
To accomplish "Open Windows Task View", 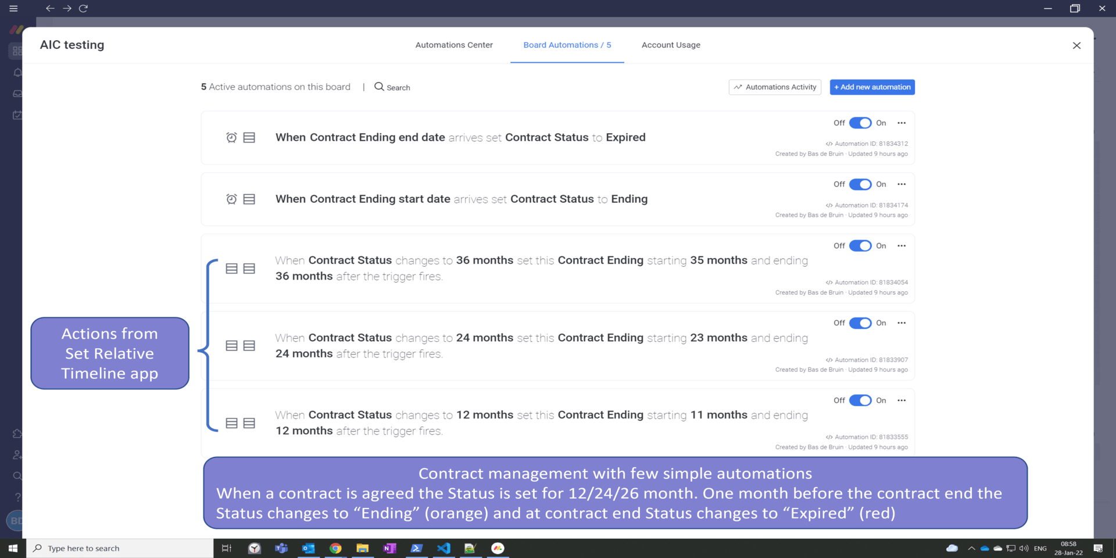I will pyautogui.click(x=227, y=548).
